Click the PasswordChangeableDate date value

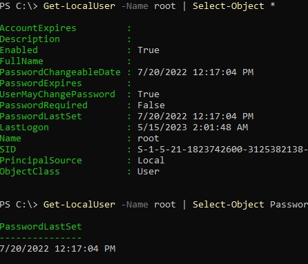click(195, 72)
